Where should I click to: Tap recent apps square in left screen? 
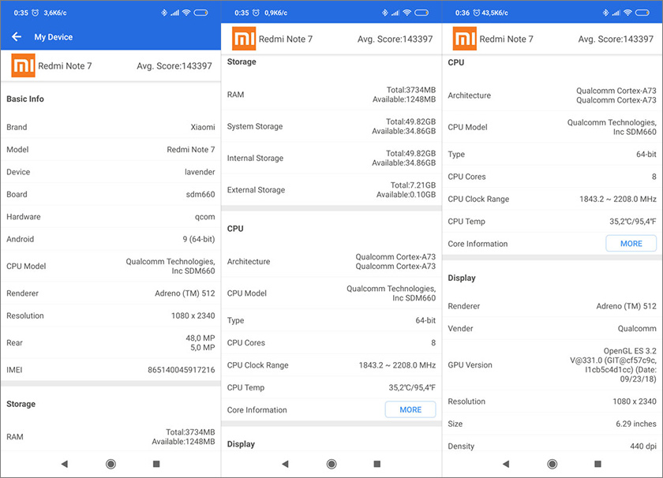(156, 464)
